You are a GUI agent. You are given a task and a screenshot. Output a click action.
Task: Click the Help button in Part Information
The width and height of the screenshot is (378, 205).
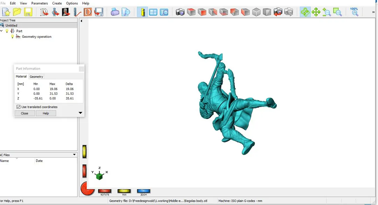46,113
